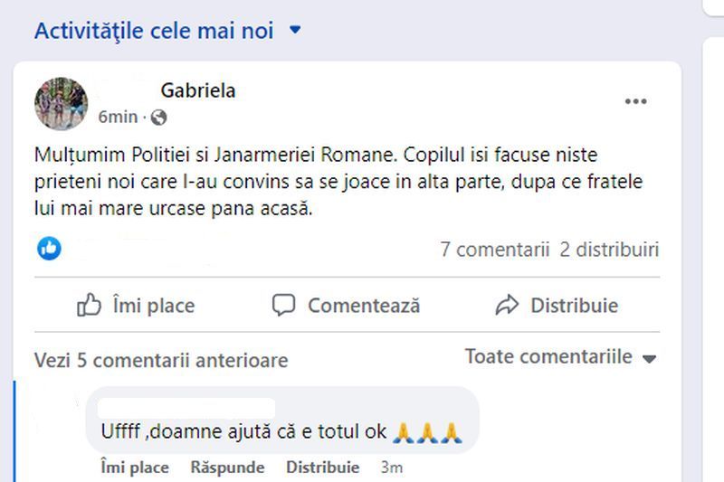
Task: View the 7 comentarii count
Action: [494, 249]
